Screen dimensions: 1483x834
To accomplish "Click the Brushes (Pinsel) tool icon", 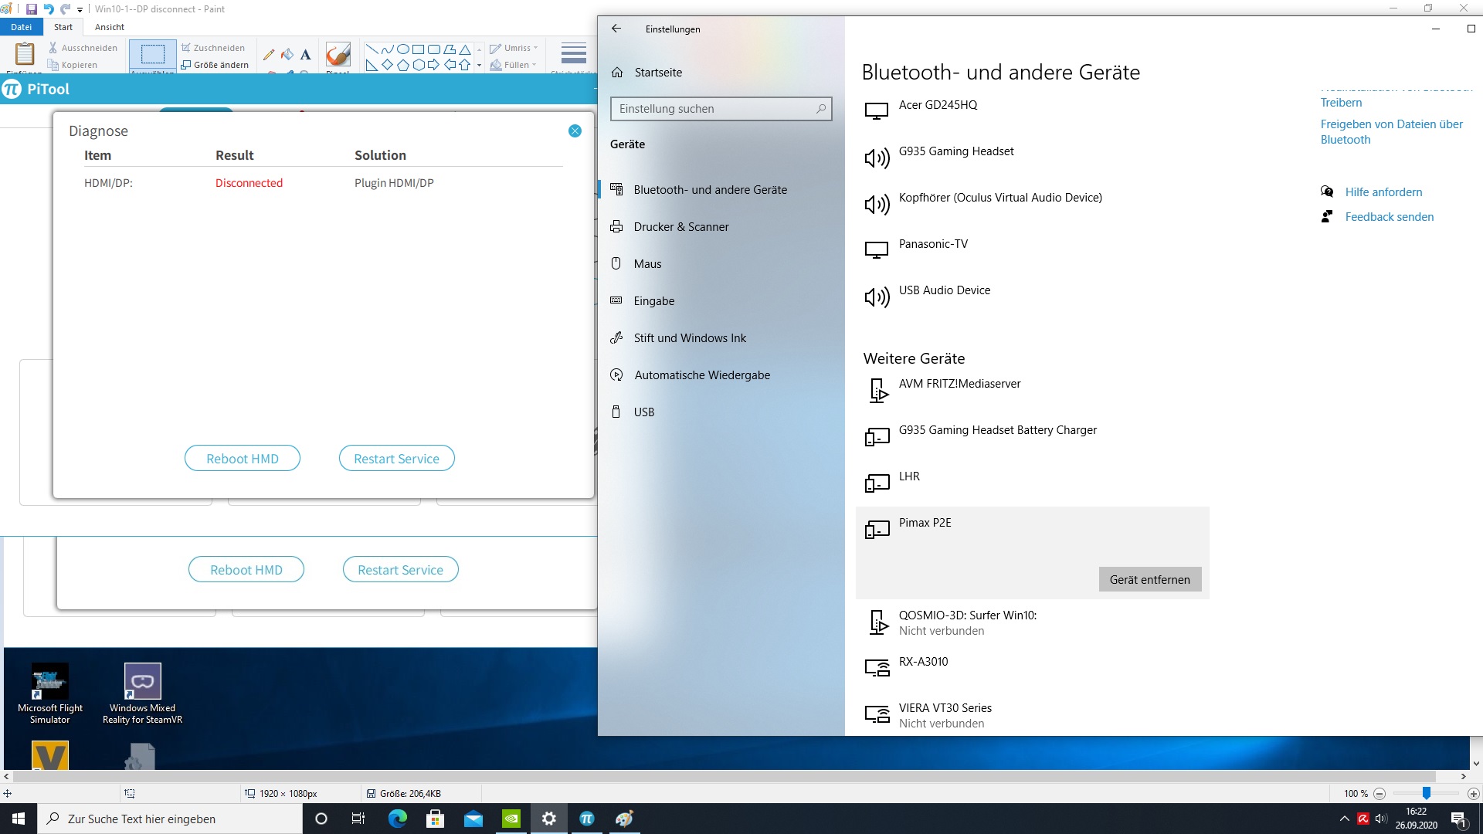I will click(x=338, y=54).
